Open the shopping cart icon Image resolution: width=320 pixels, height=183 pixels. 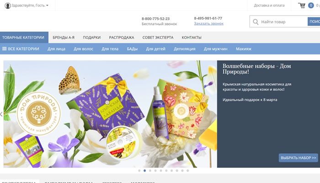pos(302,5)
